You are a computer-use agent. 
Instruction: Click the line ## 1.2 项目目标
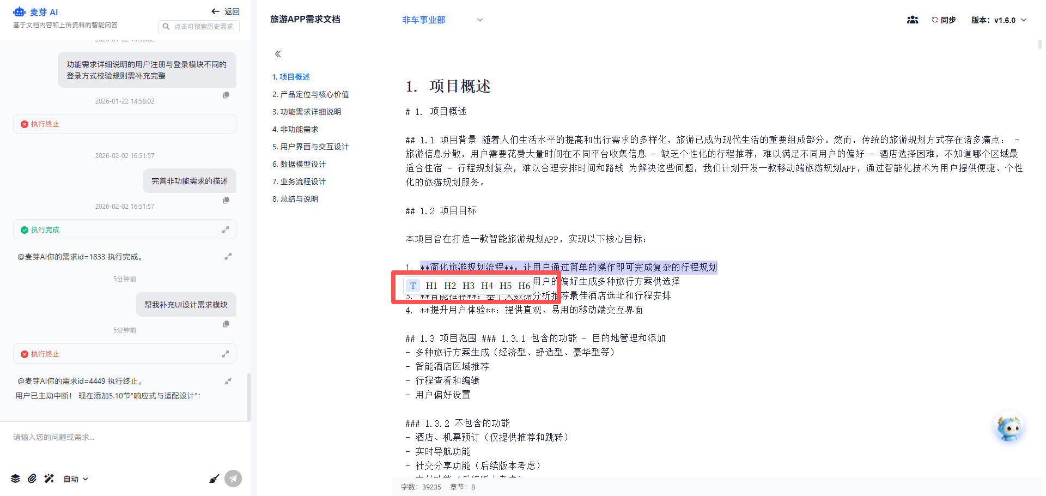pyautogui.click(x=441, y=211)
